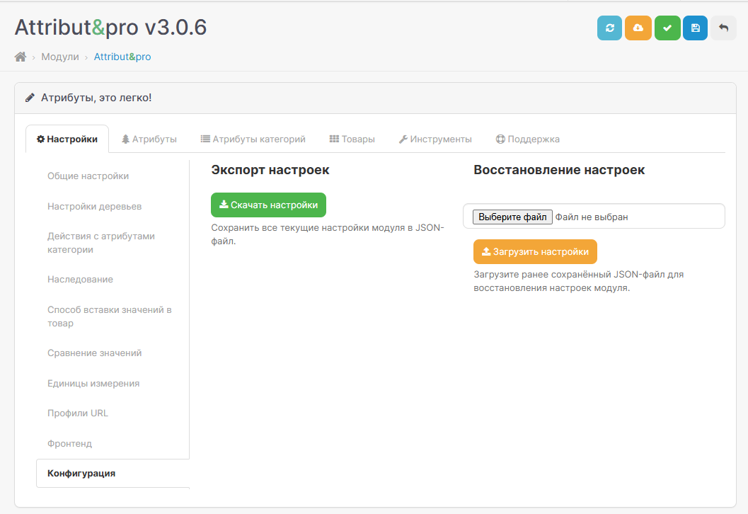Image resolution: width=748 pixels, height=514 pixels.
Task: Open the Модули breadcrumb link
Action: 60,57
